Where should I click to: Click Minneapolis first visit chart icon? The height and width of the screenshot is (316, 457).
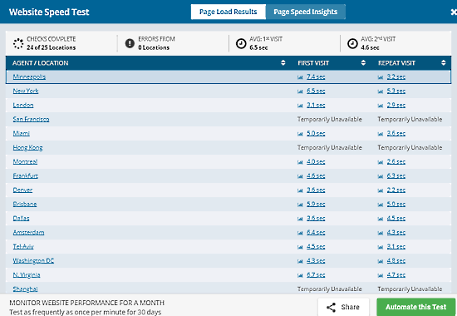tap(300, 77)
